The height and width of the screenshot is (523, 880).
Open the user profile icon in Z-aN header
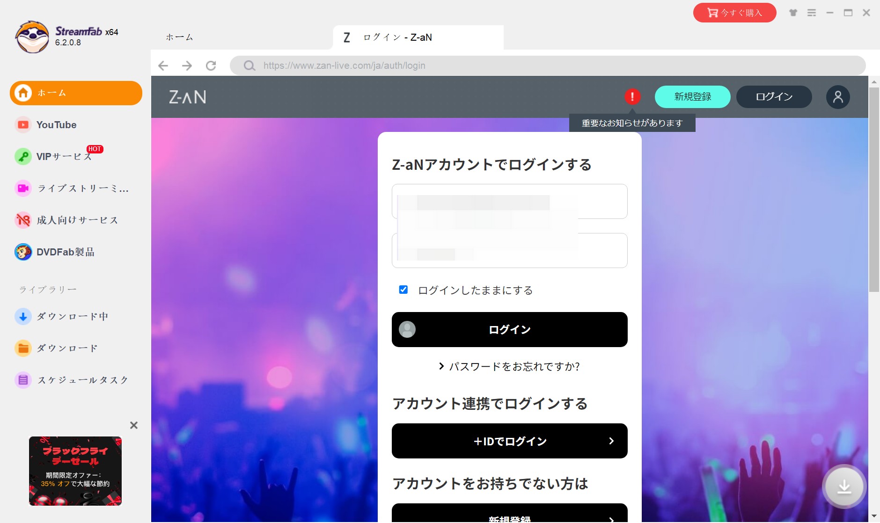(838, 97)
